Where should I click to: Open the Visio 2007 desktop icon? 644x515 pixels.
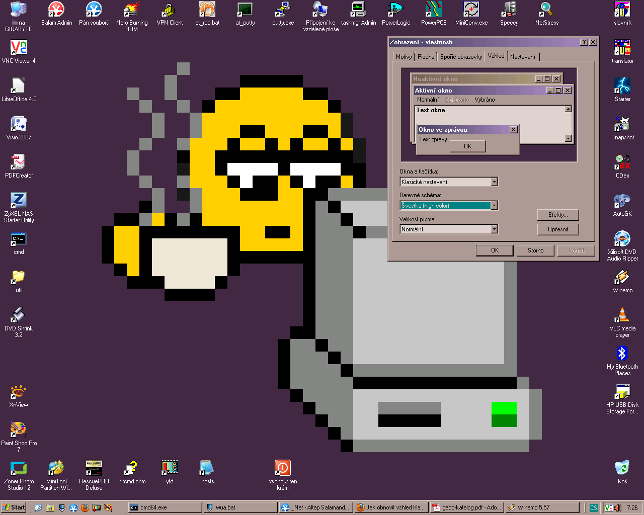[x=19, y=128]
